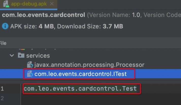
Task: Click the APK size 4 MB text
Action: click(x=32, y=26)
